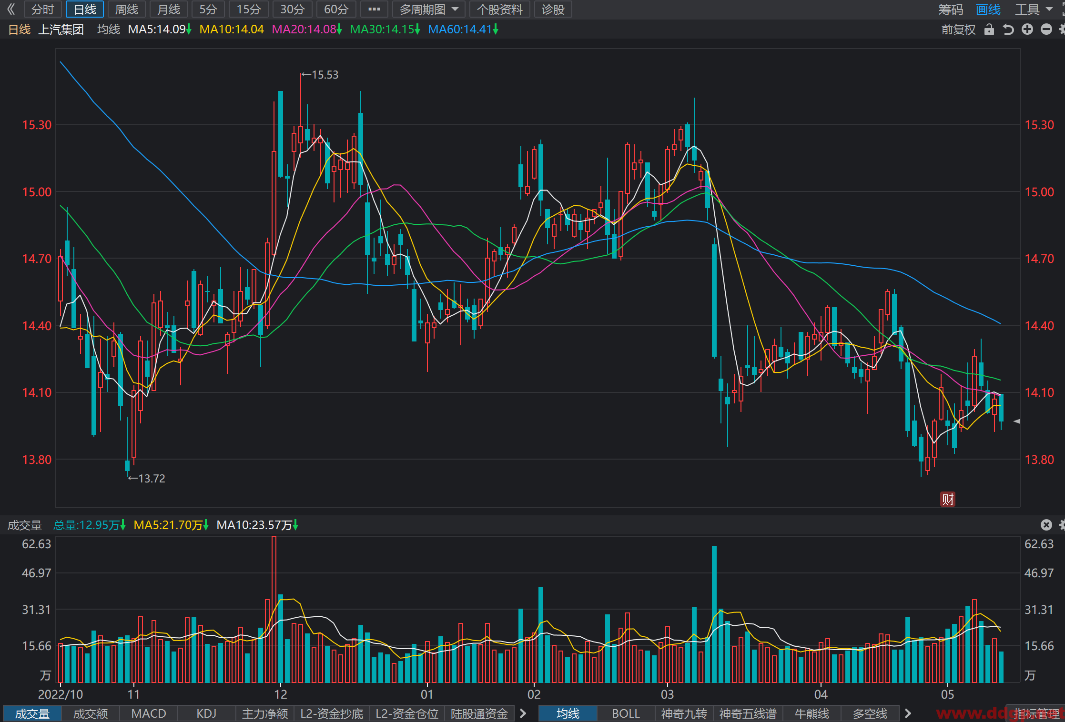1065x722 pixels.
Task: Open 诊股 stock diagnosis
Action: point(553,9)
